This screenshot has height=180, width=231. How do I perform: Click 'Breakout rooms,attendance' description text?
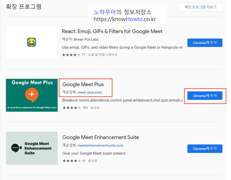pyautogui.click(x=123, y=100)
